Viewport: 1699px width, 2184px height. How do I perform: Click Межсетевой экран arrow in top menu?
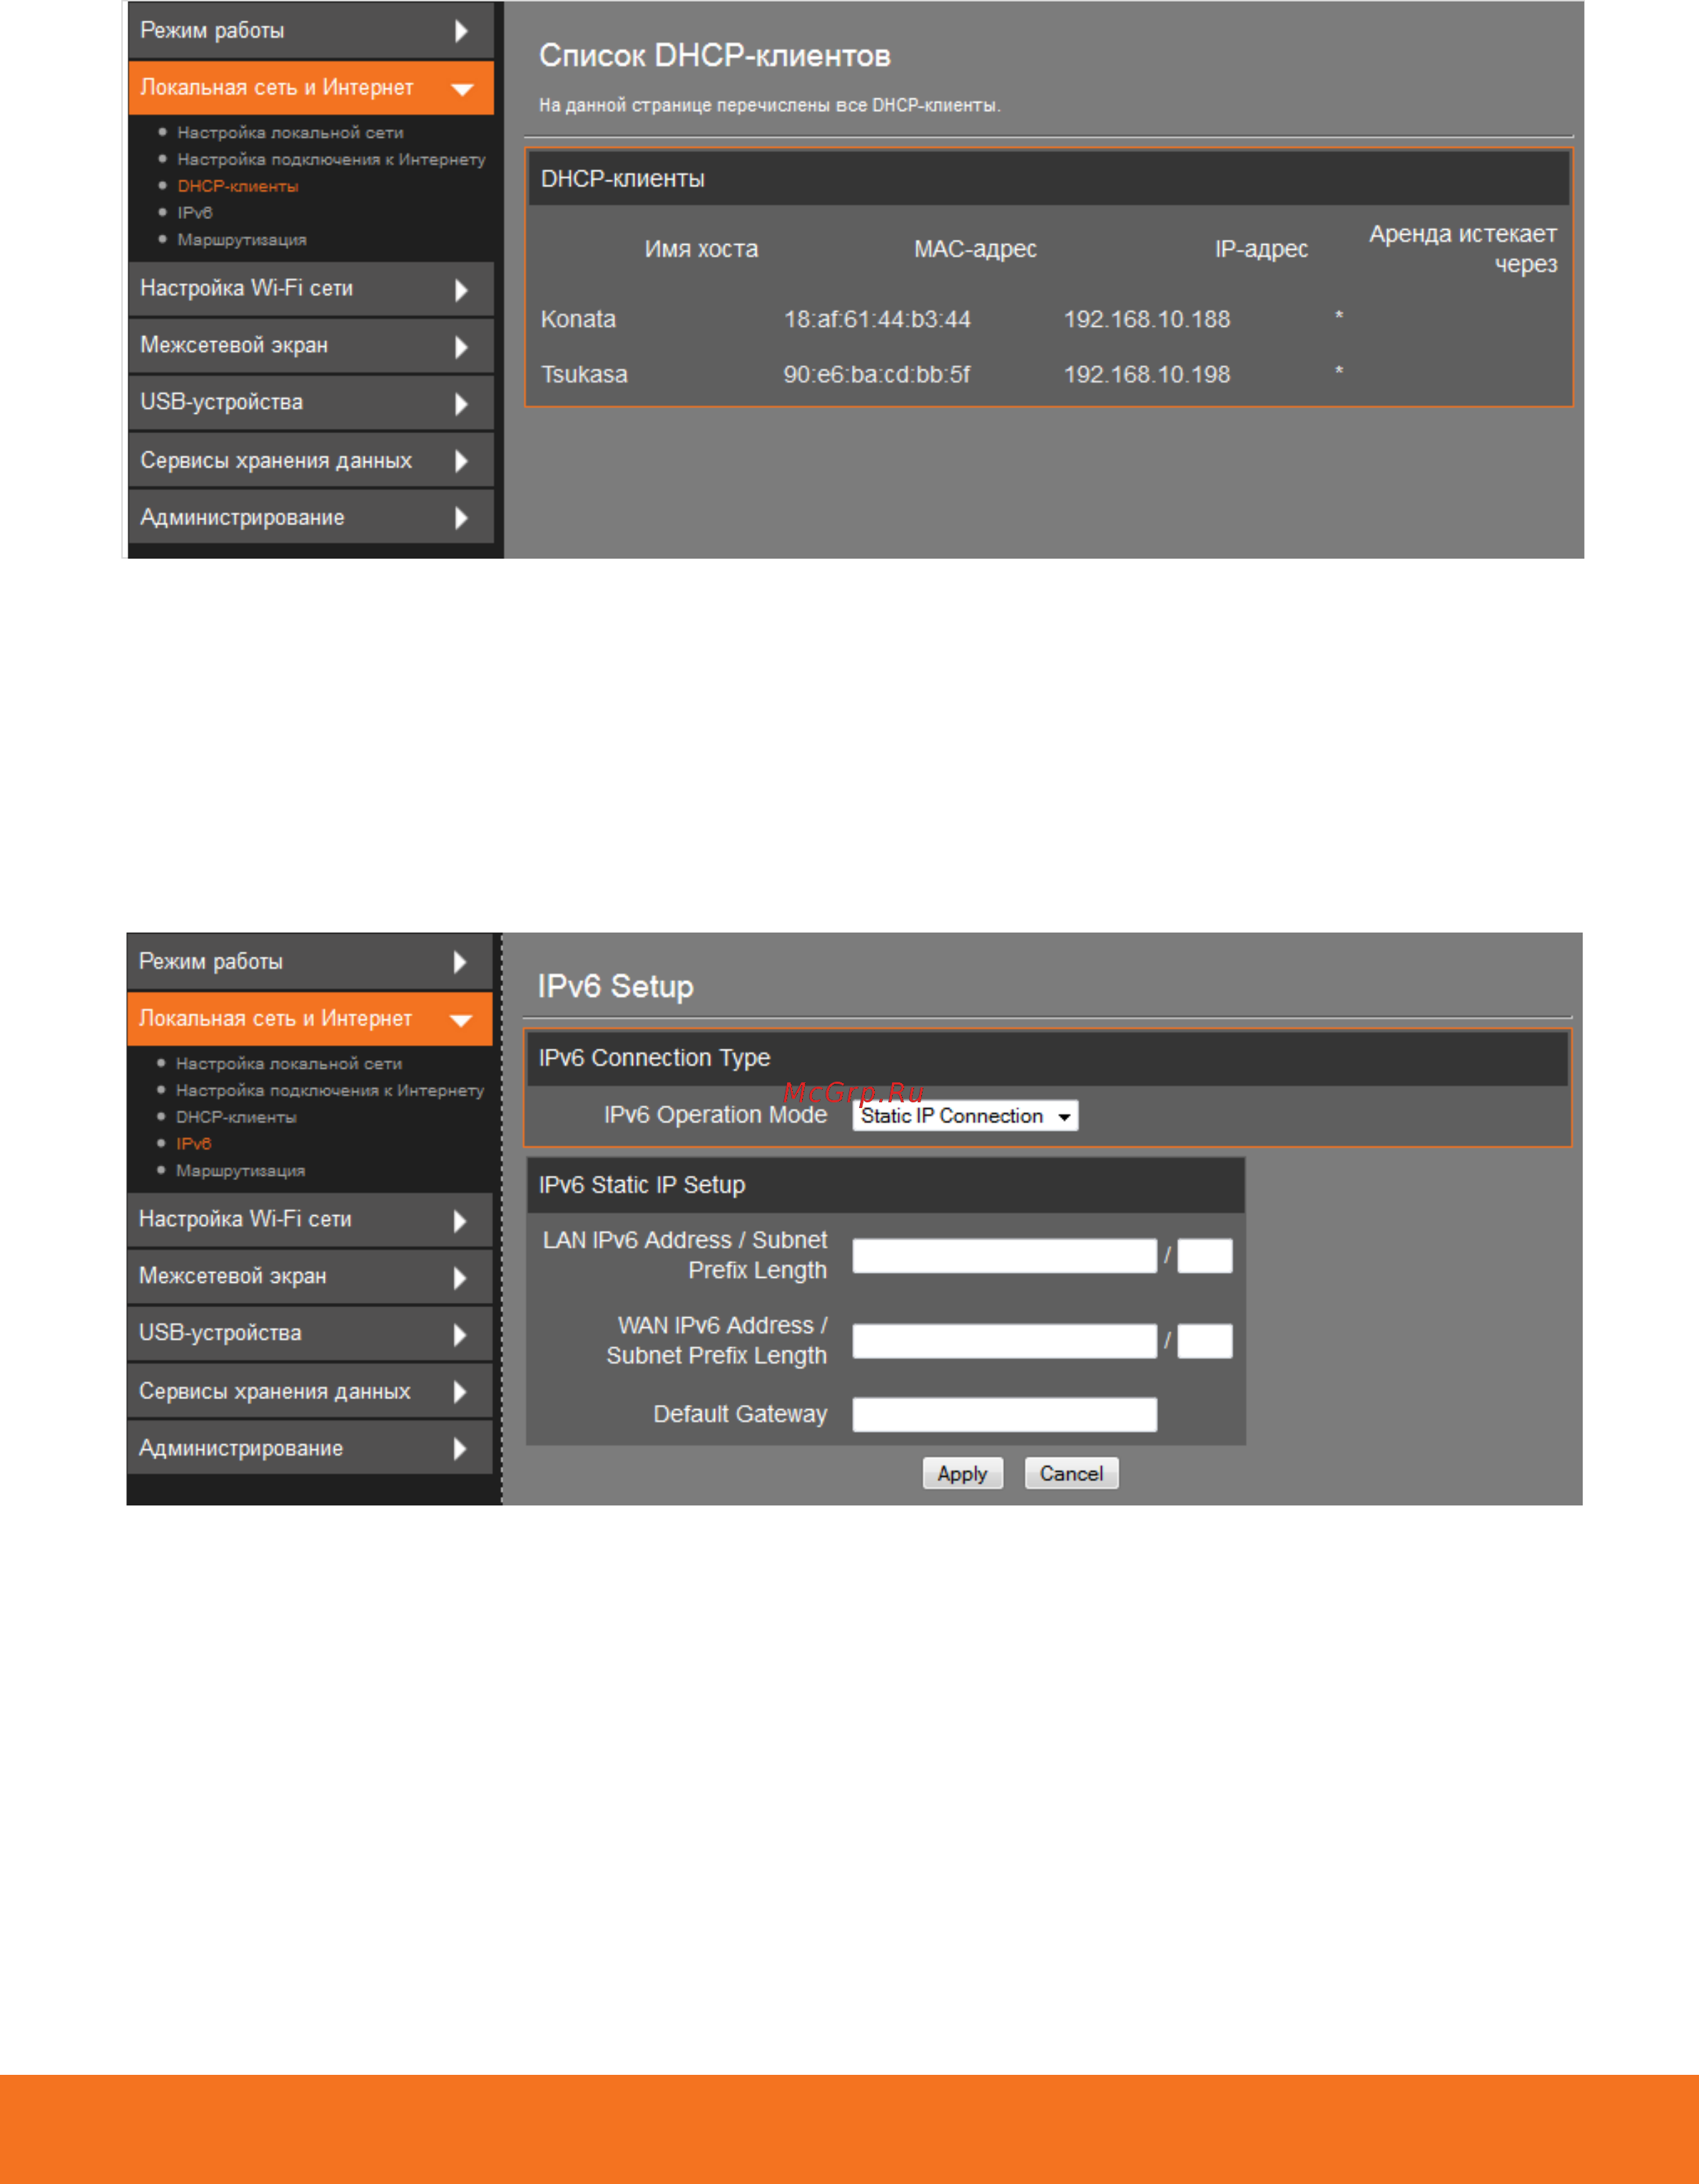(461, 347)
